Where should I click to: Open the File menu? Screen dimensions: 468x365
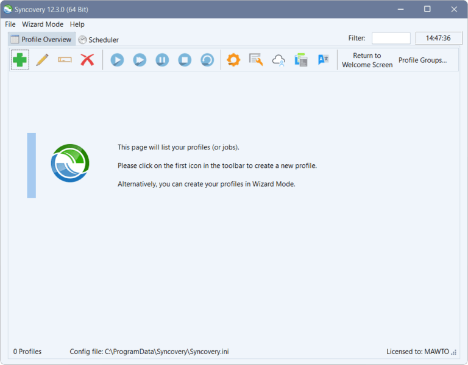pyautogui.click(x=10, y=24)
